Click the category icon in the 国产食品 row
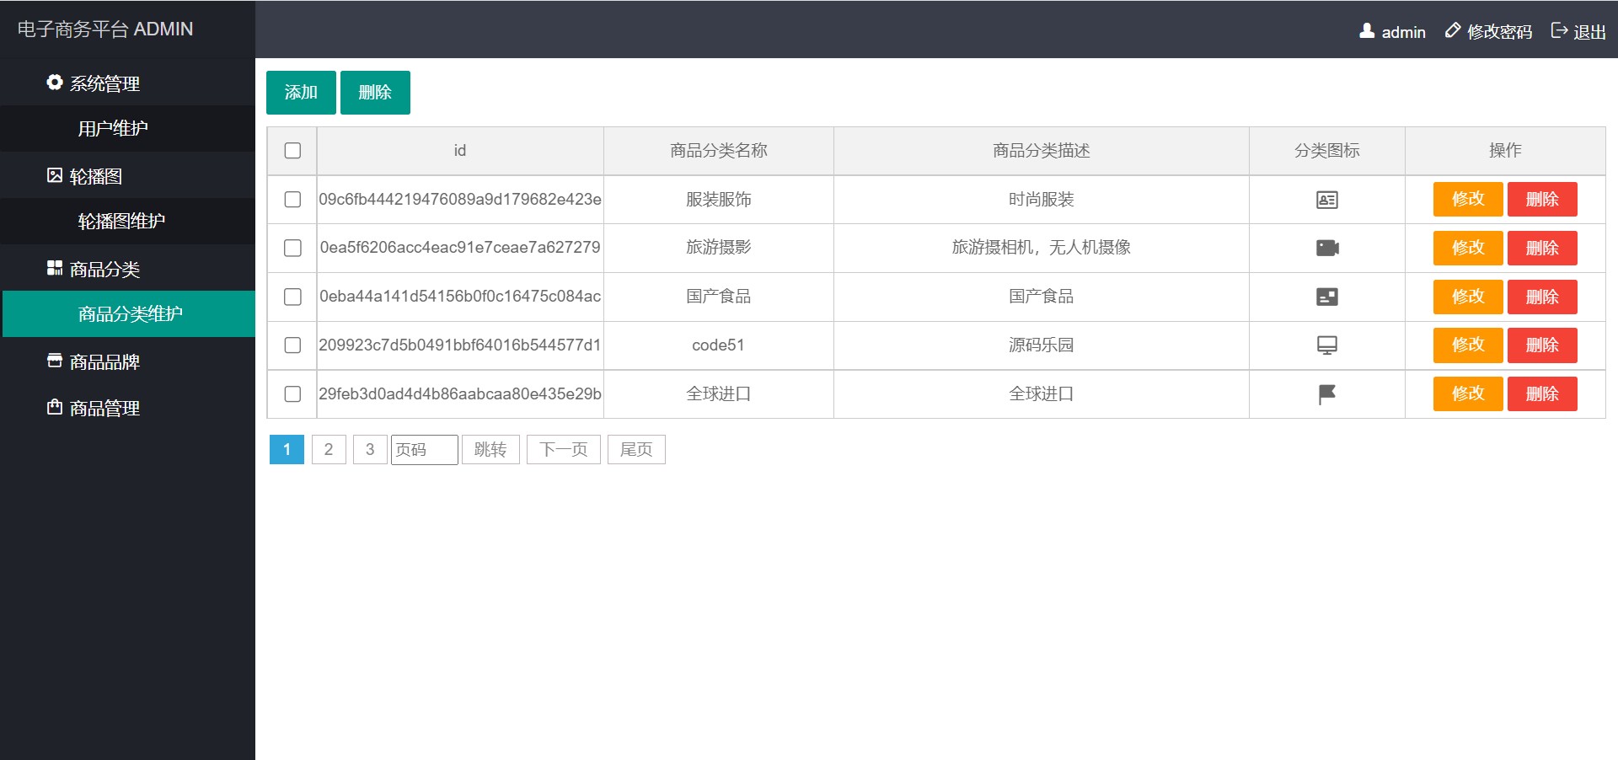The image size is (1618, 760). (x=1327, y=297)
